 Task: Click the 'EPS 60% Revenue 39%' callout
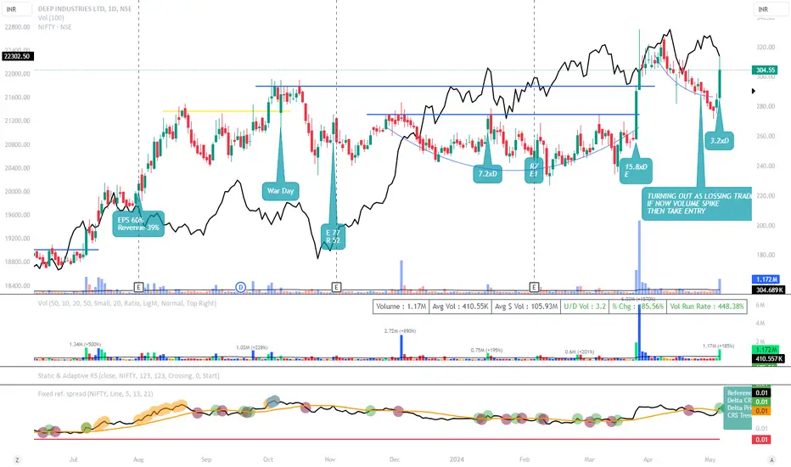(x=138, y=223)
